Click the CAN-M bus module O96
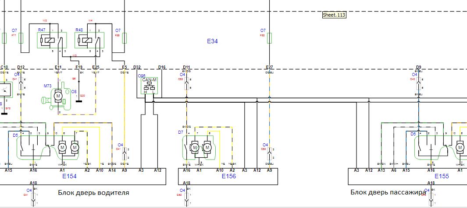This screenshot has width=467, height=208. [x=149, y=86]
